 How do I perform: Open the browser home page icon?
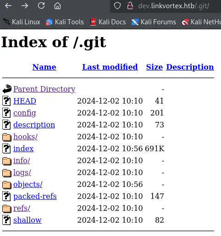pyautogui.click(x=57, y=6)
